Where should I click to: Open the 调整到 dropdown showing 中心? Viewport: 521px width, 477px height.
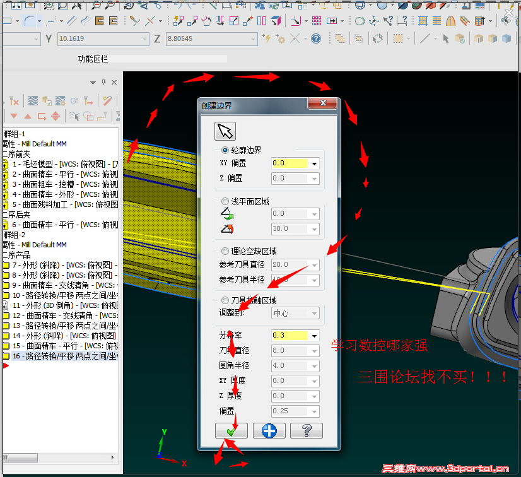[x=313, y=313]
